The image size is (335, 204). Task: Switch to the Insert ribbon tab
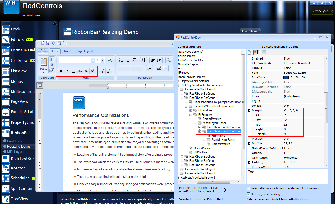pyautogui.click(x=68, y=51)
